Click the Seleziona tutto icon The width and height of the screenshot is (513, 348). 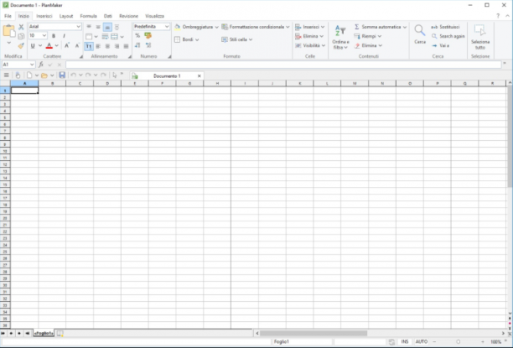tap(480, 37)
